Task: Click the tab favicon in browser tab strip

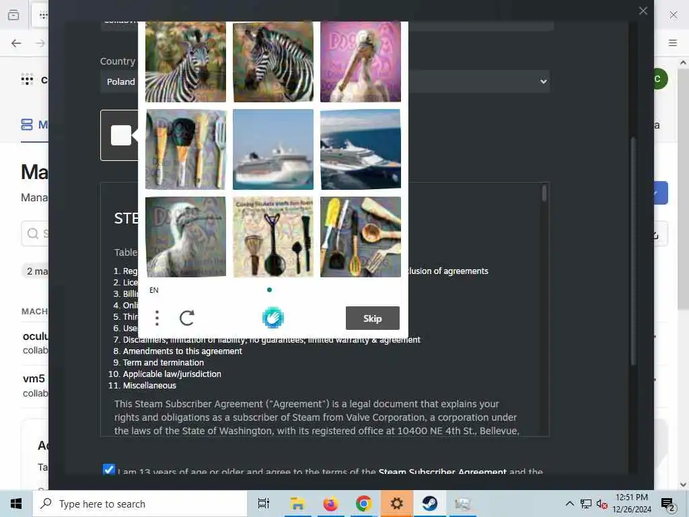Action: [x=43, y=15]
